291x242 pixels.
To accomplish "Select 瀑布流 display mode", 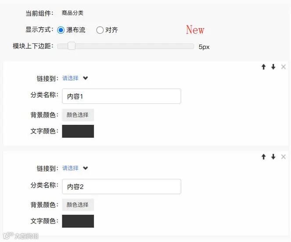I will pyautogui.click(x=61, y=30).
